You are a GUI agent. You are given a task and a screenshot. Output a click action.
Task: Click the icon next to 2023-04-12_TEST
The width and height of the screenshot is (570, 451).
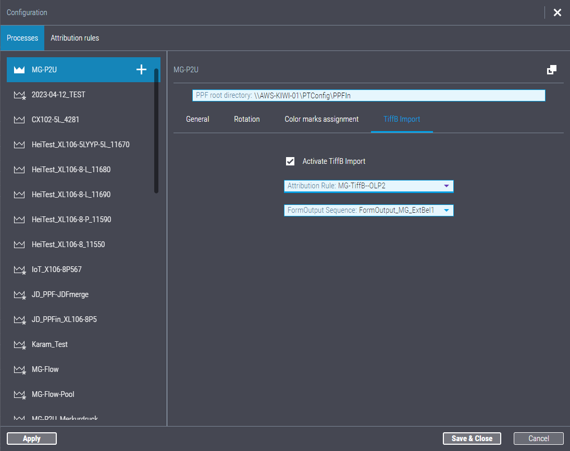[19, 94]
